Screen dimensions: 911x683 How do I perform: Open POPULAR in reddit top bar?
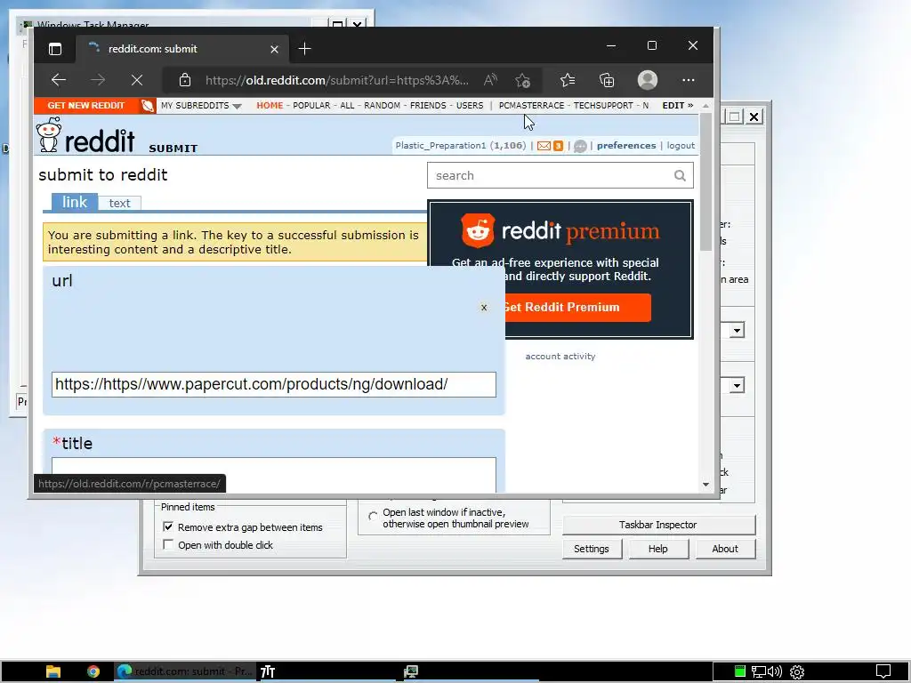point(311,106)
